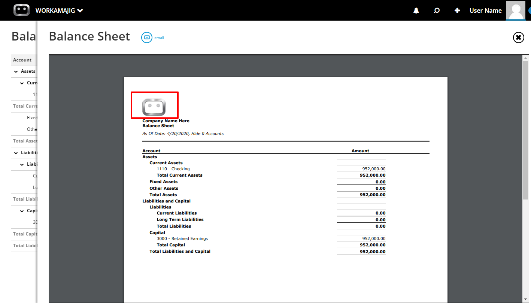Click the 'Fixed Assets' row in report

click(x=264, y=181)
